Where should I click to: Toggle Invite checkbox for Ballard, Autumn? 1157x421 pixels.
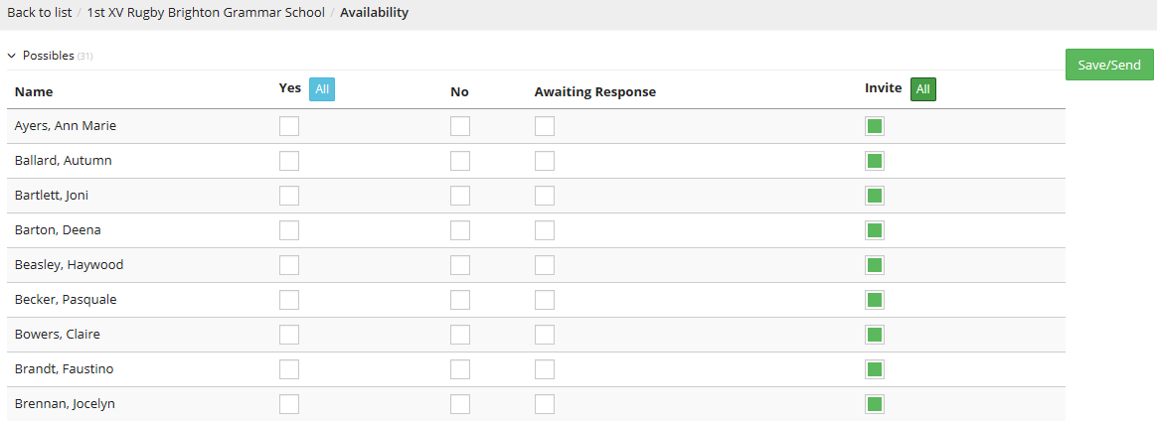point(875,161)
